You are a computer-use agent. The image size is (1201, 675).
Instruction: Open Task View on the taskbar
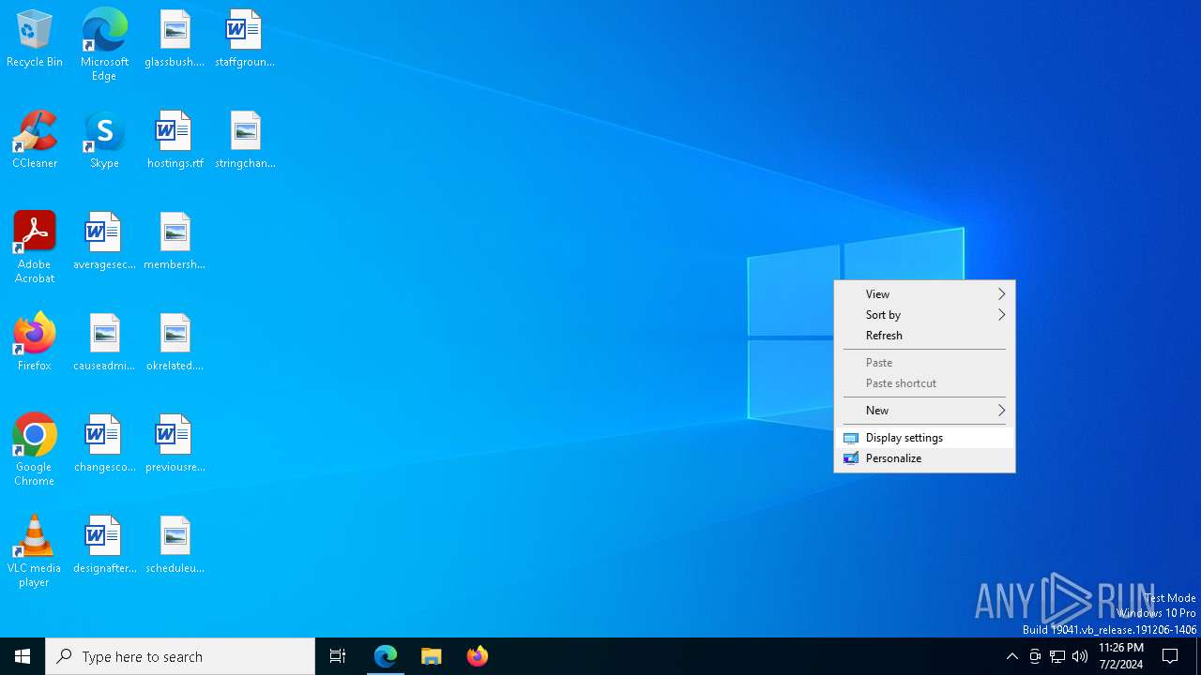pos(338,656)
